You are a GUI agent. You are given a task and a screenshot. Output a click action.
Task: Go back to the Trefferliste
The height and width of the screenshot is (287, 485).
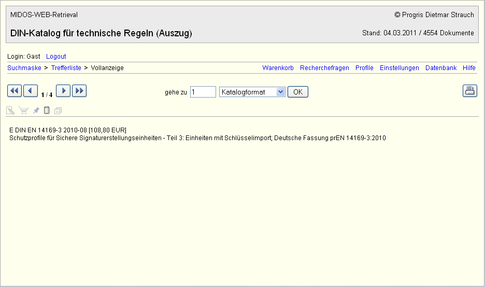(66, 68)
